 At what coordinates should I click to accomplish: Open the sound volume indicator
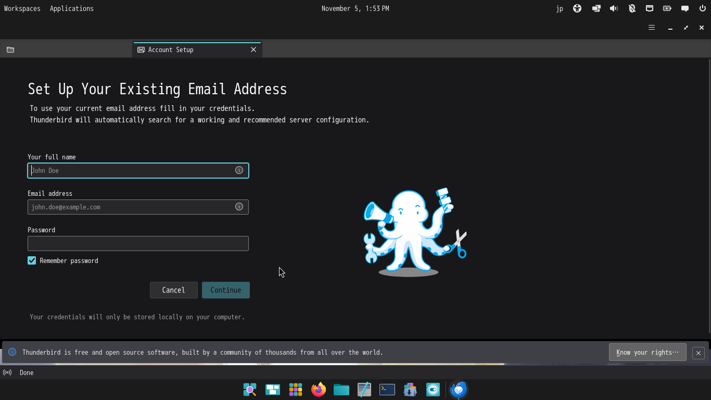click(x=614, y=8)
